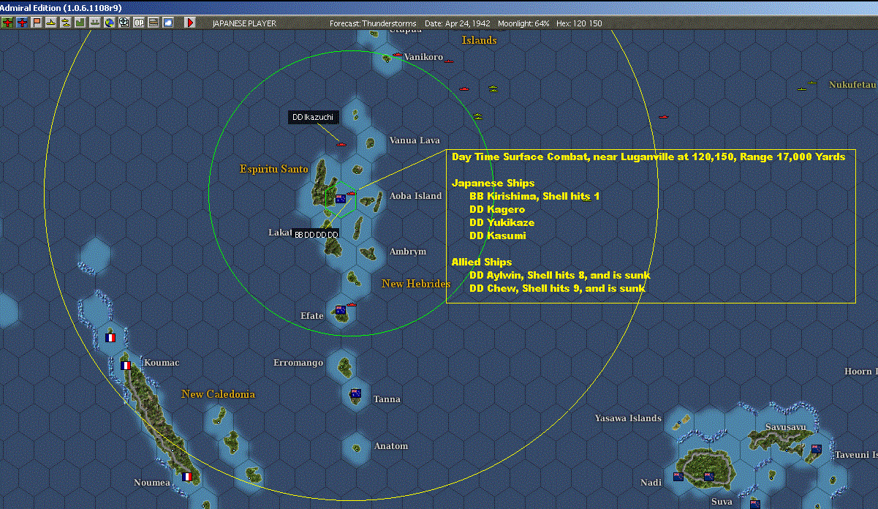878x509 pixels.
Task: Click BB Kirishima, Shell hits 1 line
Action: (534, 197)
